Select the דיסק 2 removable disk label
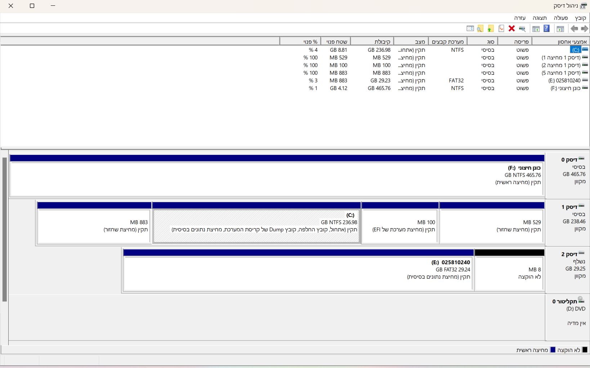The image size is (590, 368). pos(567,270)
